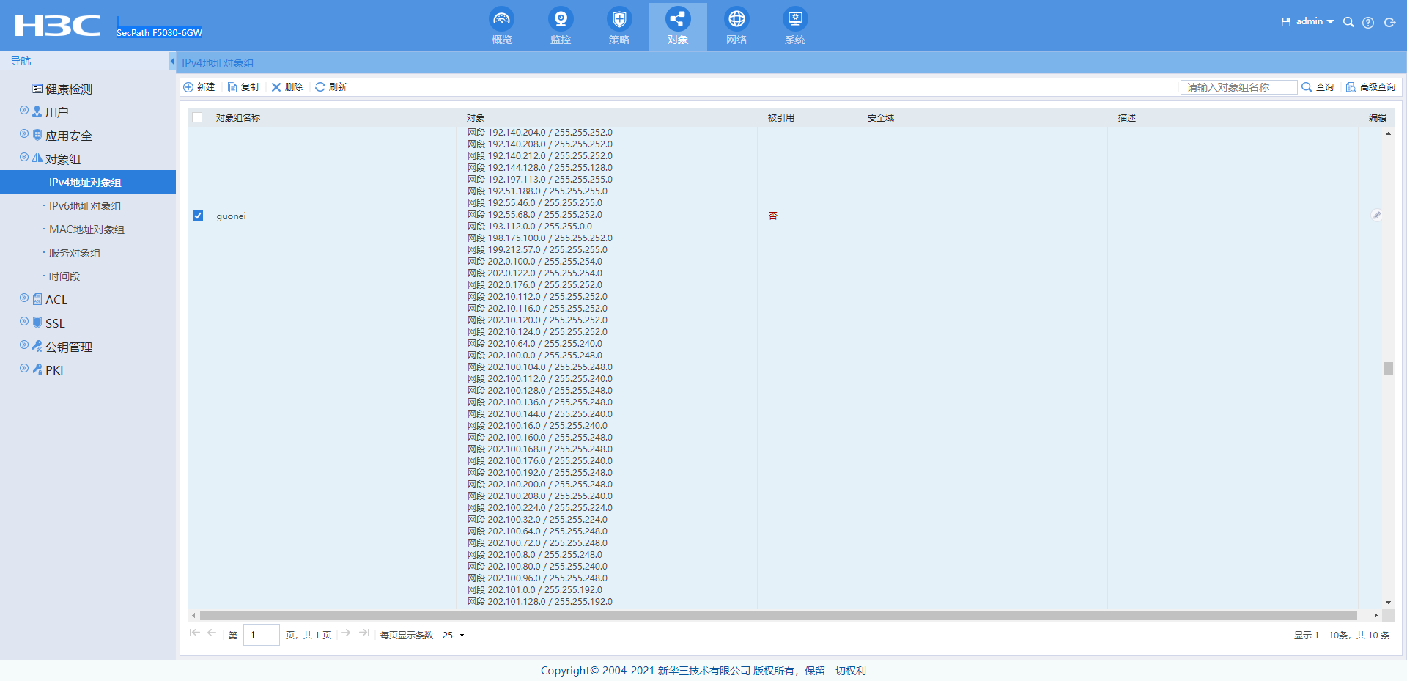1407x681 pixels.
Task: Open the 系统 system monitor icon
Action: point(795,26)
